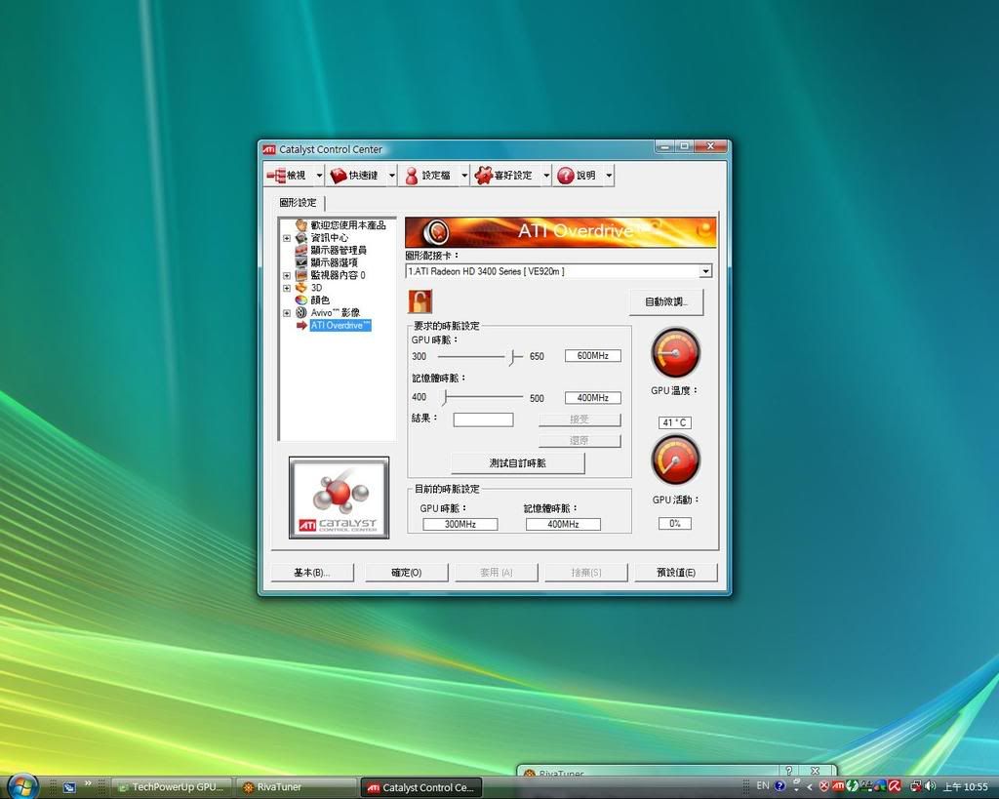Click the volume speaker tray icon
This screenshot has height=799, width=999.
[931, 786]
